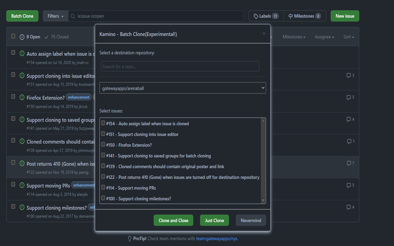Select the #114 Support moving PRs checkbox

click(103, 187)
